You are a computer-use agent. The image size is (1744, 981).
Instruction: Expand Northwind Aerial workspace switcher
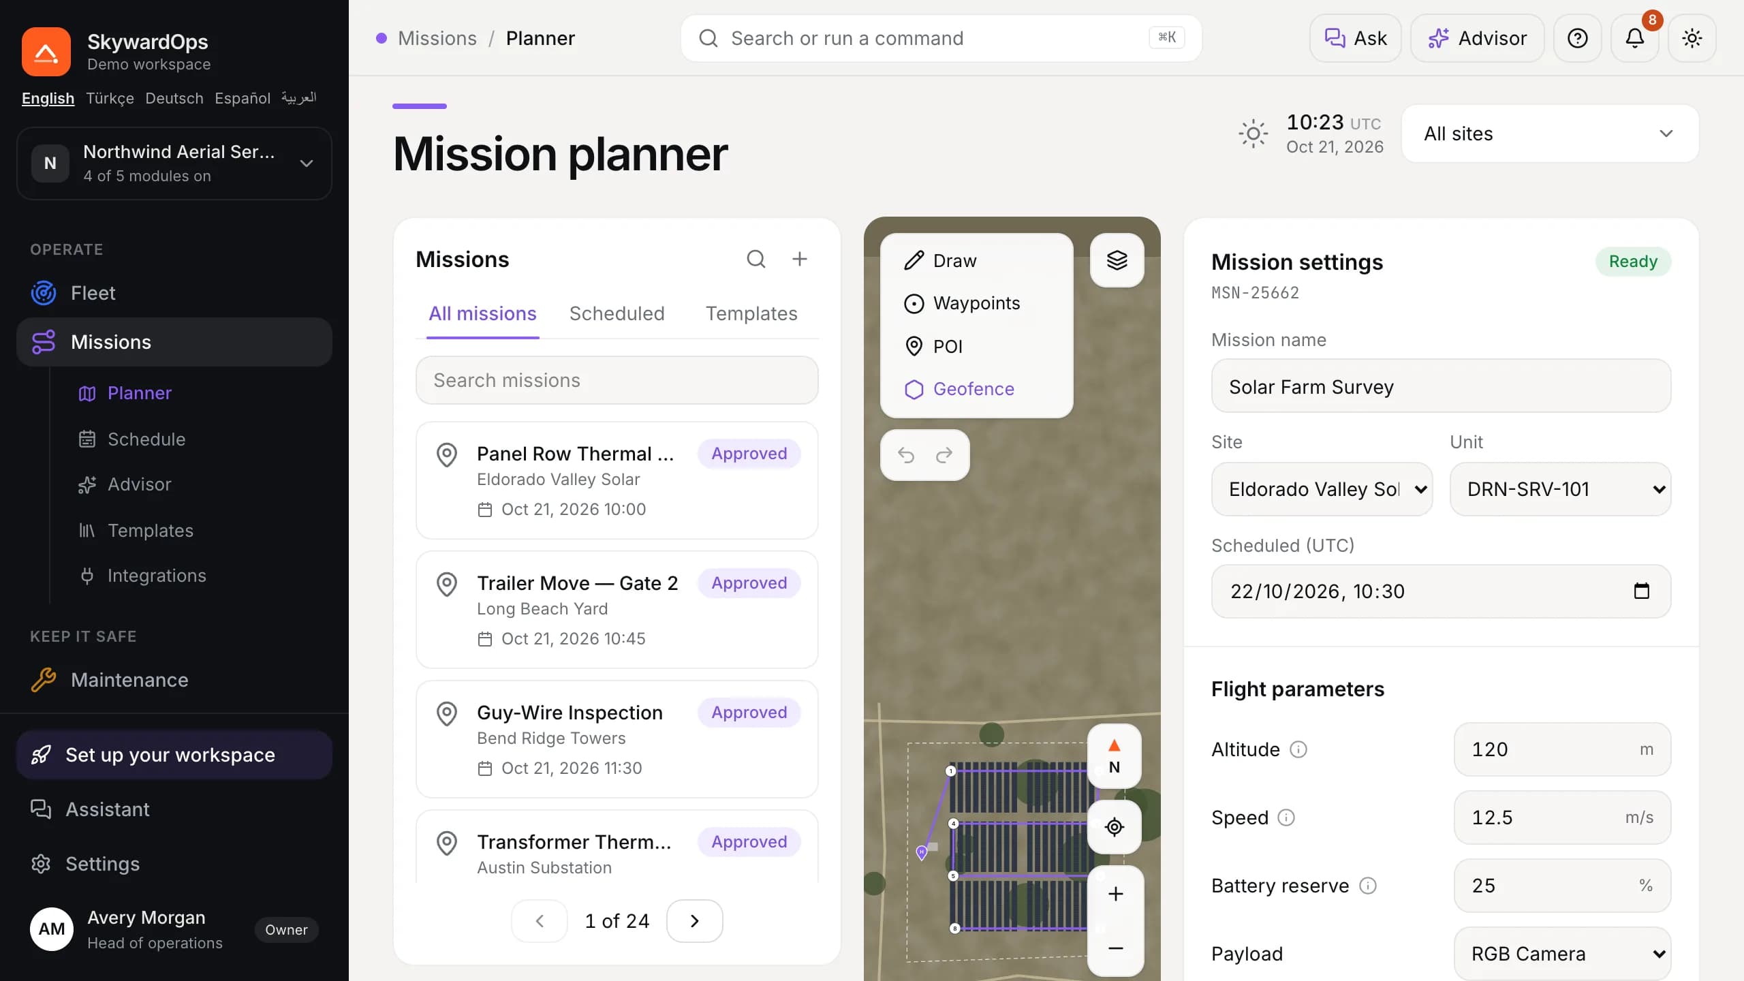click(174, 163)
